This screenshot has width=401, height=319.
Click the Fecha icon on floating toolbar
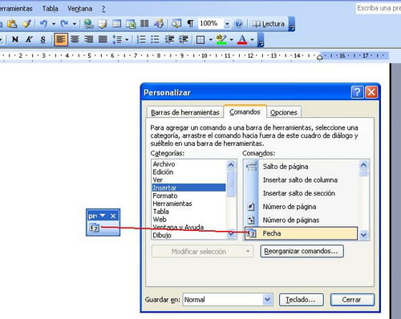[x=94, y=228]
